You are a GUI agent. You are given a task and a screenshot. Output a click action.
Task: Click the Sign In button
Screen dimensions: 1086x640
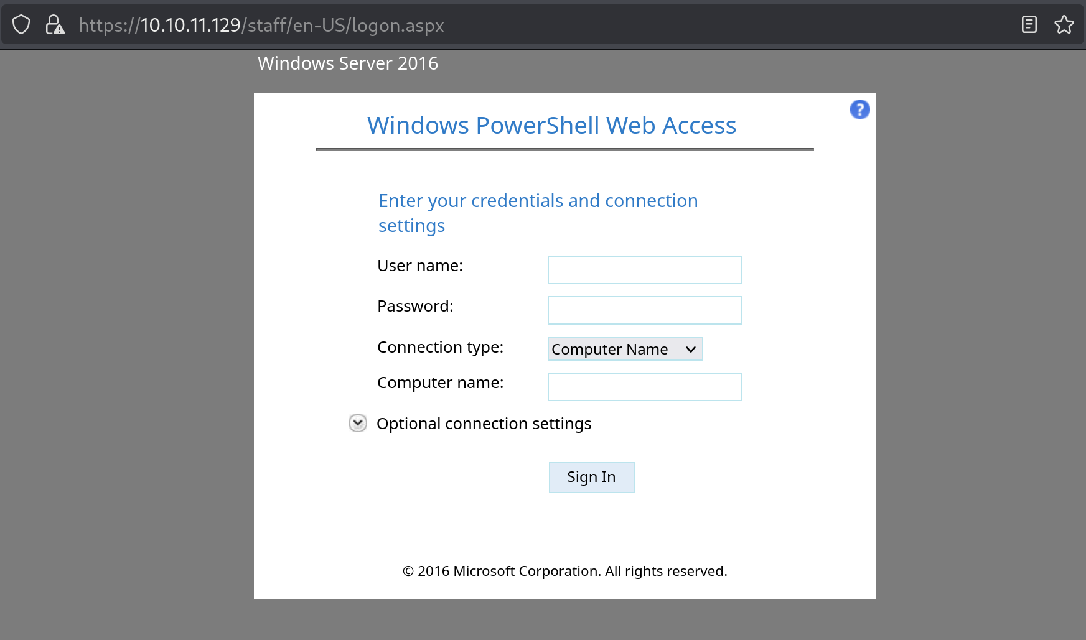click(x=591, y=478)
